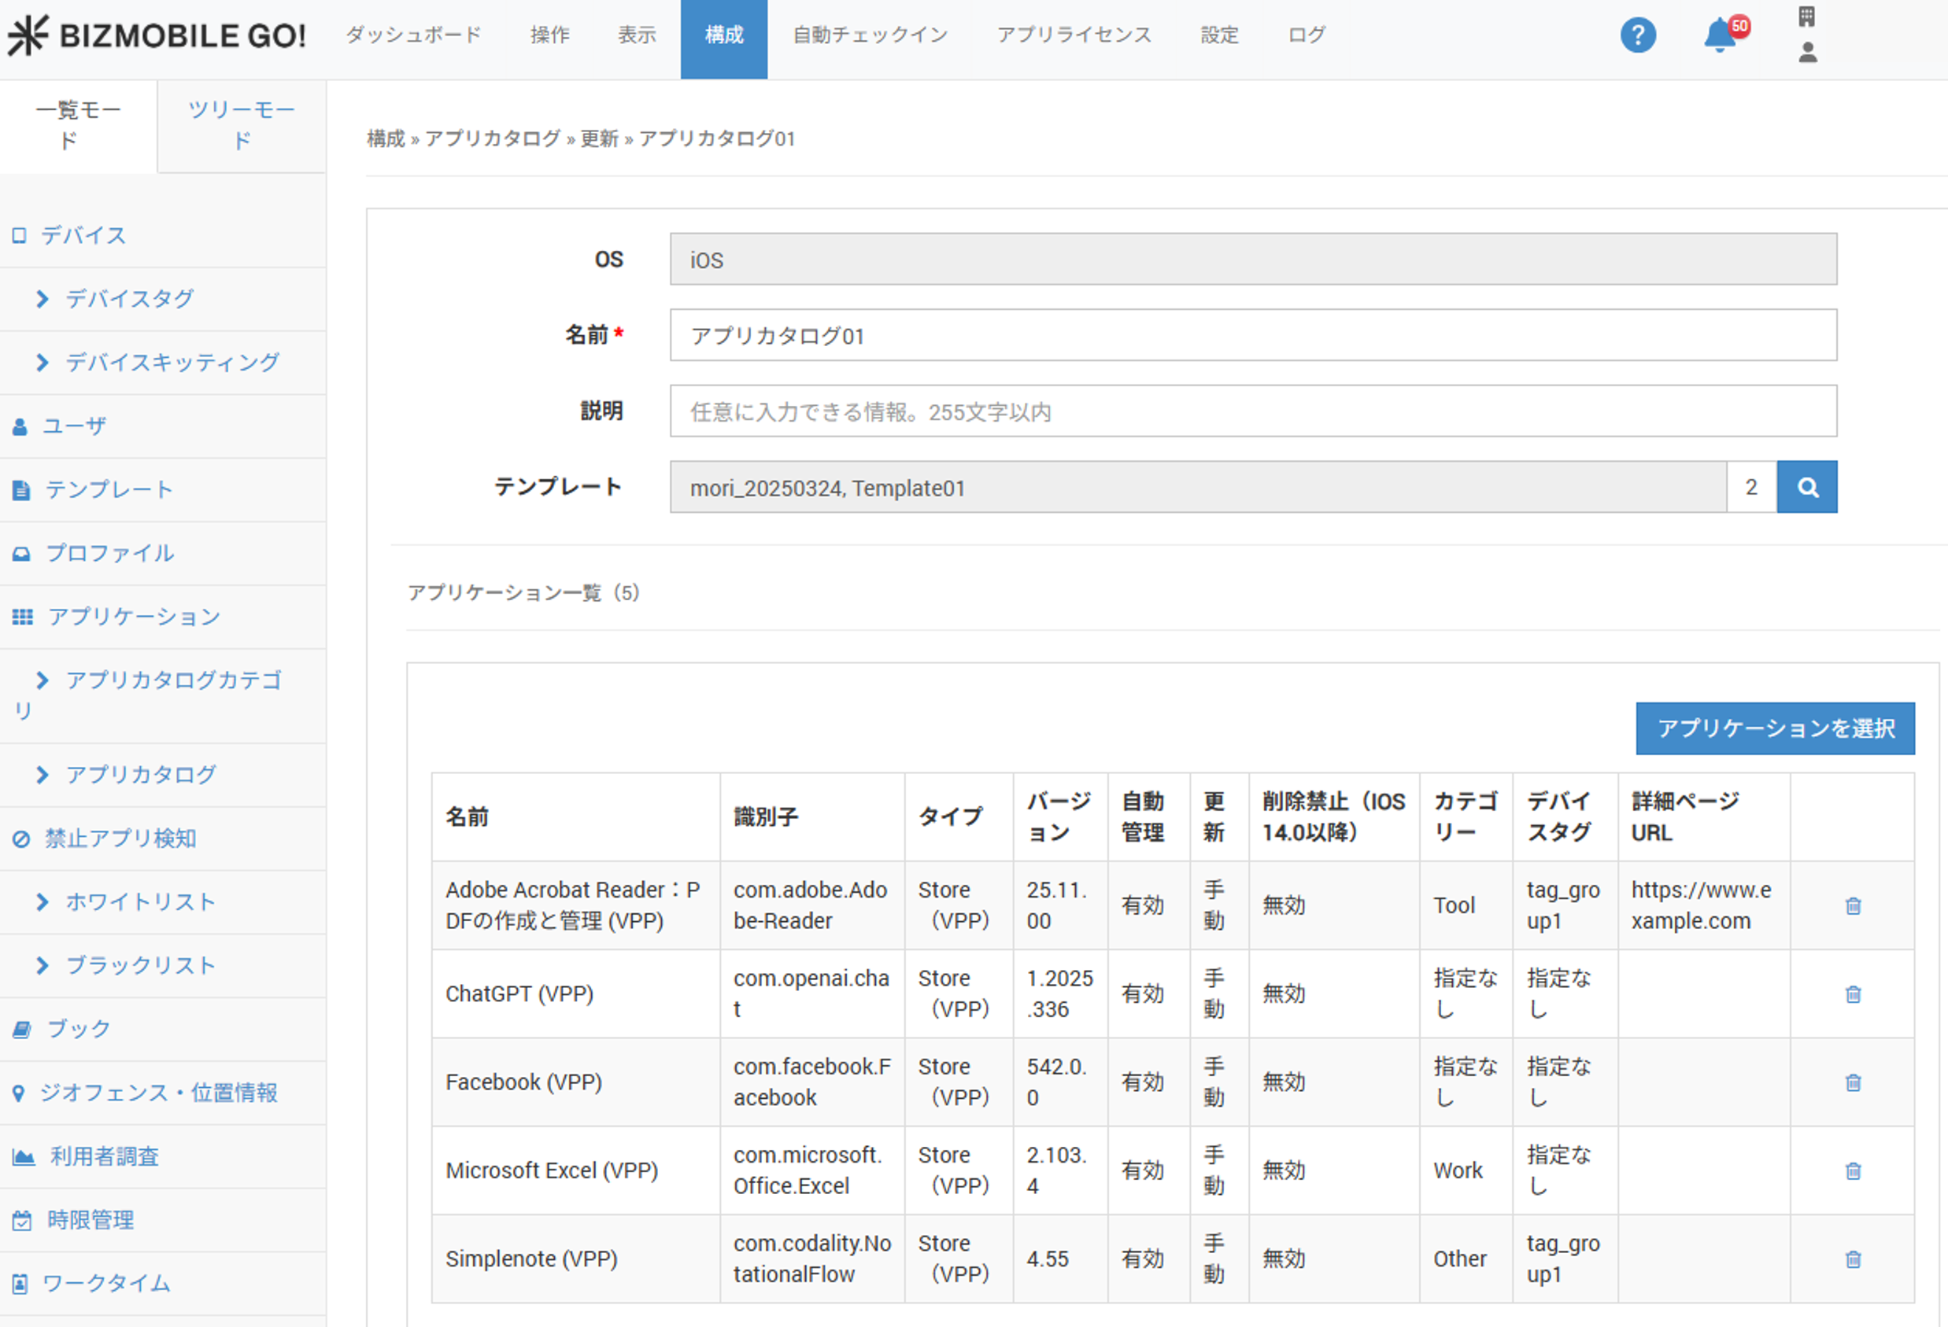The height and width of the screenshot is (1327, 1948).
Task: Click the user profile icon
Action: [x=1808, y=53]
